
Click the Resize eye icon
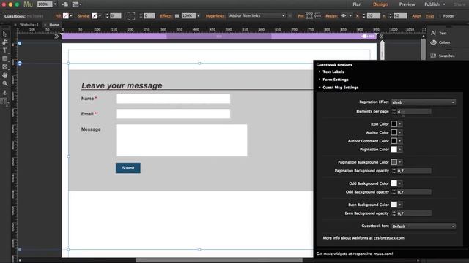[x=344, y=15]
